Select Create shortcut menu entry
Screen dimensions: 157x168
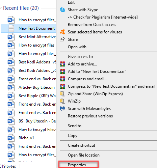(81, 145)
